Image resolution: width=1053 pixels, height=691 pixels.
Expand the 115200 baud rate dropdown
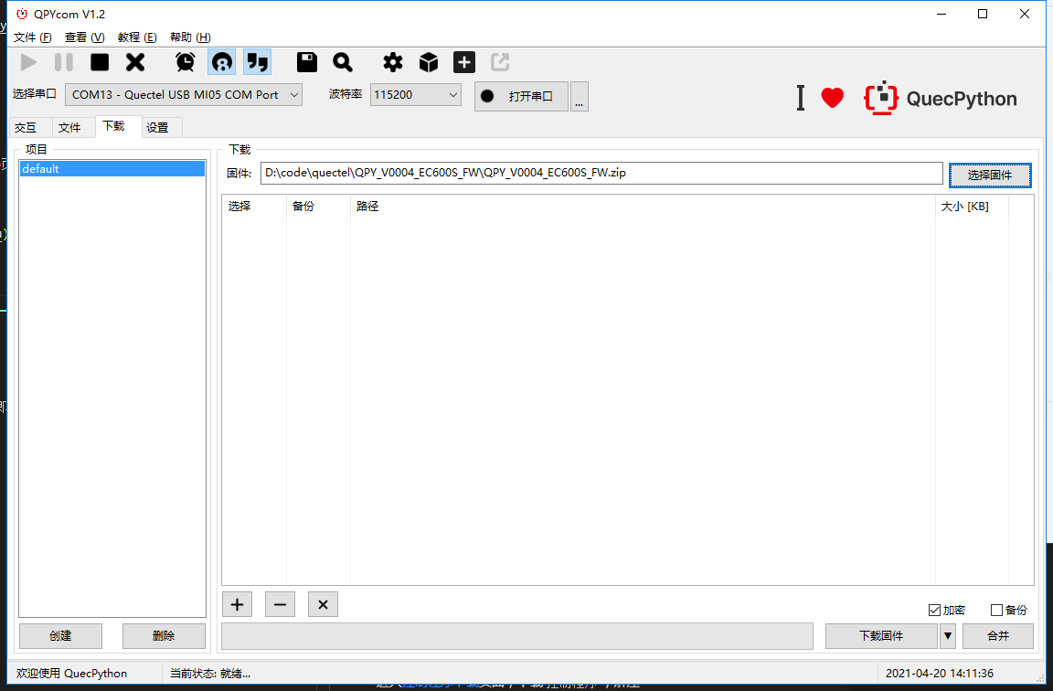point(453,94)
